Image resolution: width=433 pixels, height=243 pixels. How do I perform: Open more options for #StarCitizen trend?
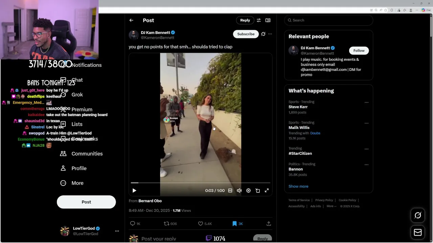point(366,149)
